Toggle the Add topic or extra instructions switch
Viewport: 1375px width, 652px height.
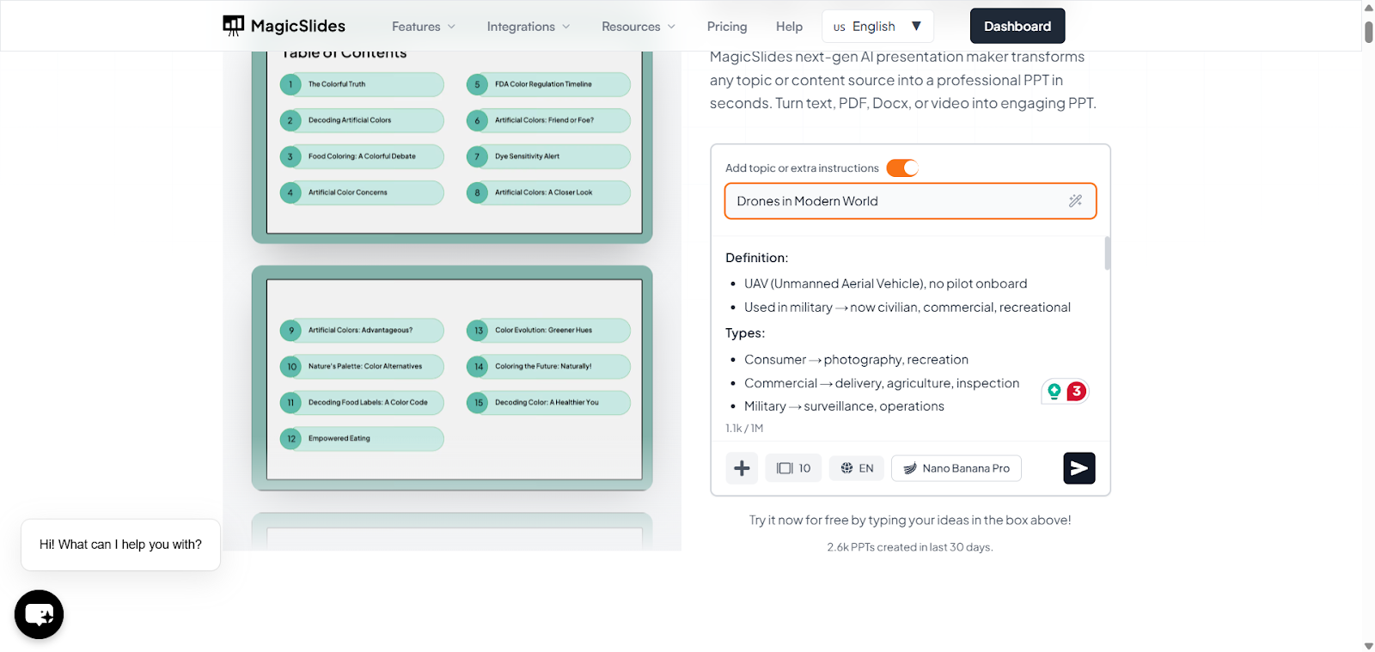(x=902, y=168)
